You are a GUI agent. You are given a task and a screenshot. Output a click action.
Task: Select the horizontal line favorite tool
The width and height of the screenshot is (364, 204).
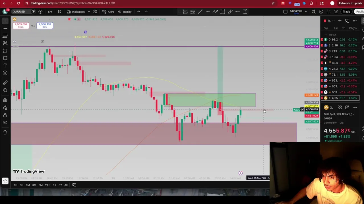[208, 12]
